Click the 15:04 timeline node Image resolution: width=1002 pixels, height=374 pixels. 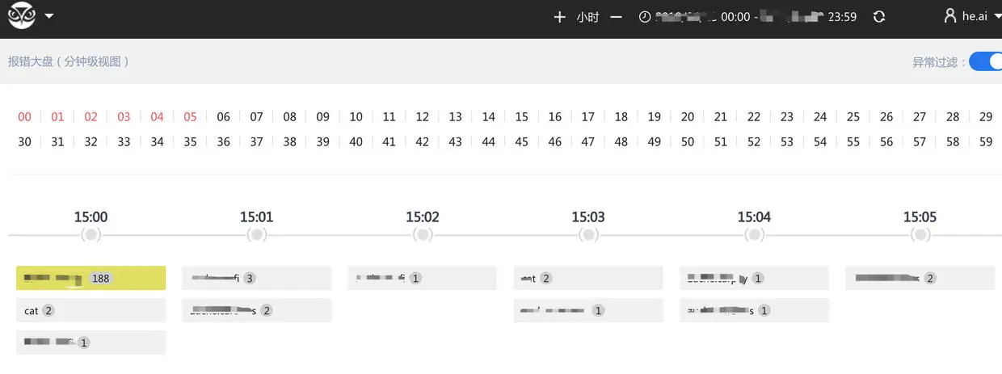[754, 235]
